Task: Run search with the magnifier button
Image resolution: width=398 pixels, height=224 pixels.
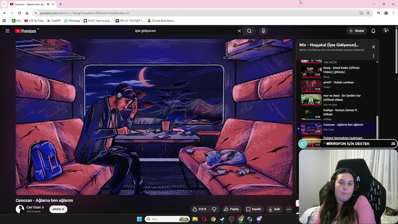Action: click(x=249, y=31)
